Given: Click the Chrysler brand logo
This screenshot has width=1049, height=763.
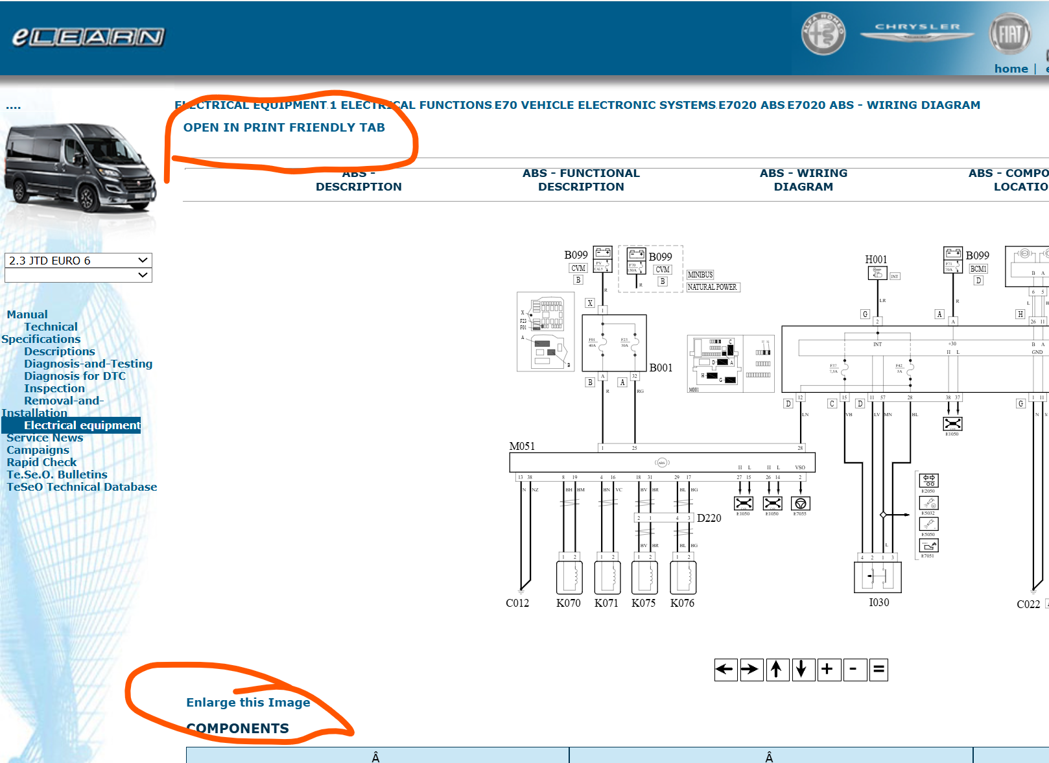Looking at the screenshot, I should pyautogui.click(x=917, y=31).
